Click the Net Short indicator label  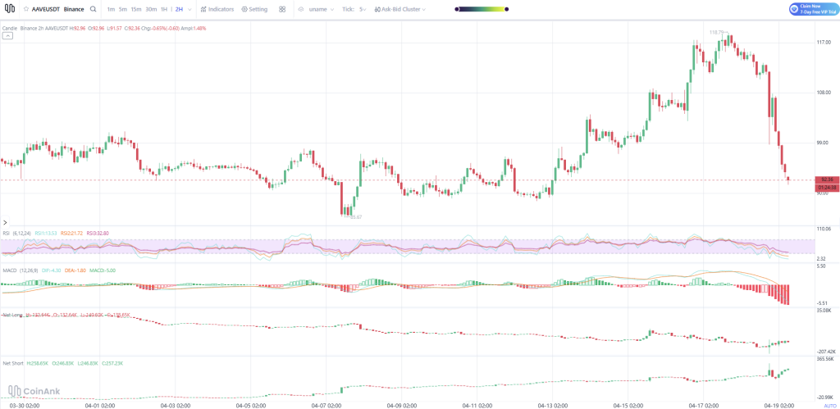point(13,363)
